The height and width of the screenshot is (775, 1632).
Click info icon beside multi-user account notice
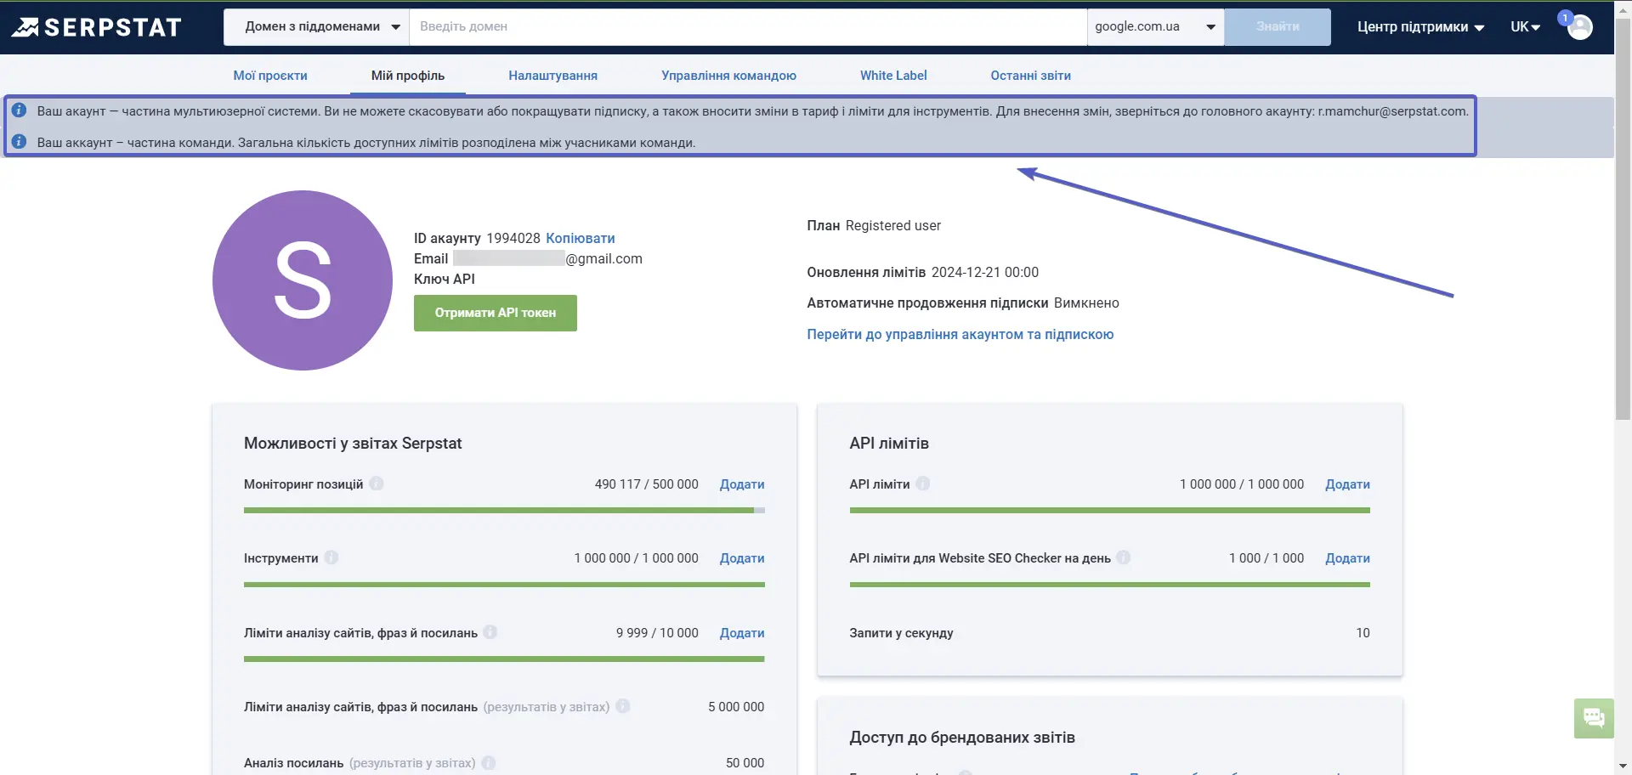pos(19,110)
